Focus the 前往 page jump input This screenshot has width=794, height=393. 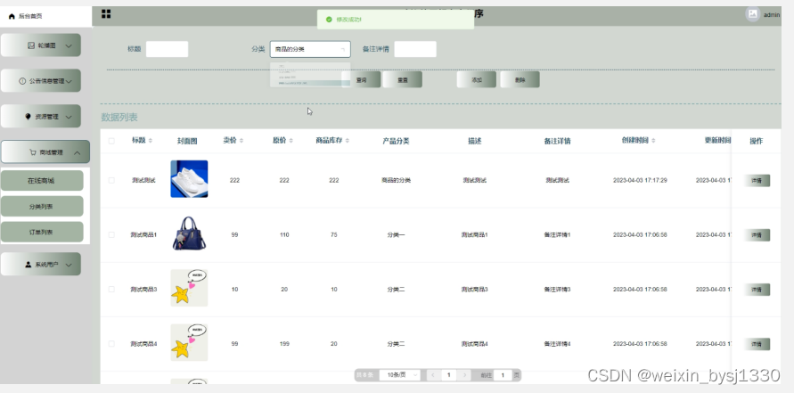(503, 375)
